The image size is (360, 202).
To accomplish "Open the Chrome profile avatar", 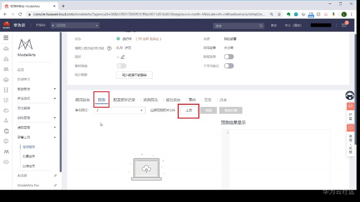I will [344, 14].
